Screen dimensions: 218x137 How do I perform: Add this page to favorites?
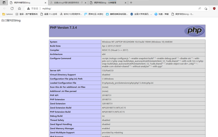click(206, 9)
